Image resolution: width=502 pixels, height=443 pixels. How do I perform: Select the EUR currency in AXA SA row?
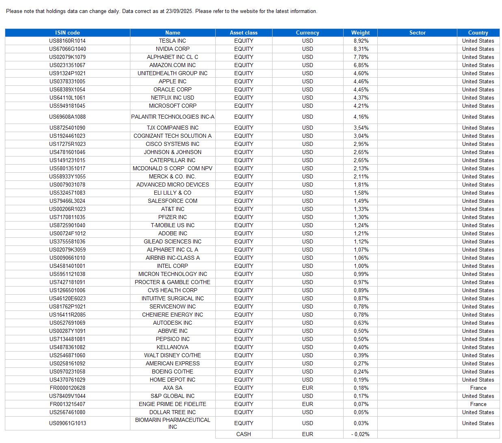307,388
